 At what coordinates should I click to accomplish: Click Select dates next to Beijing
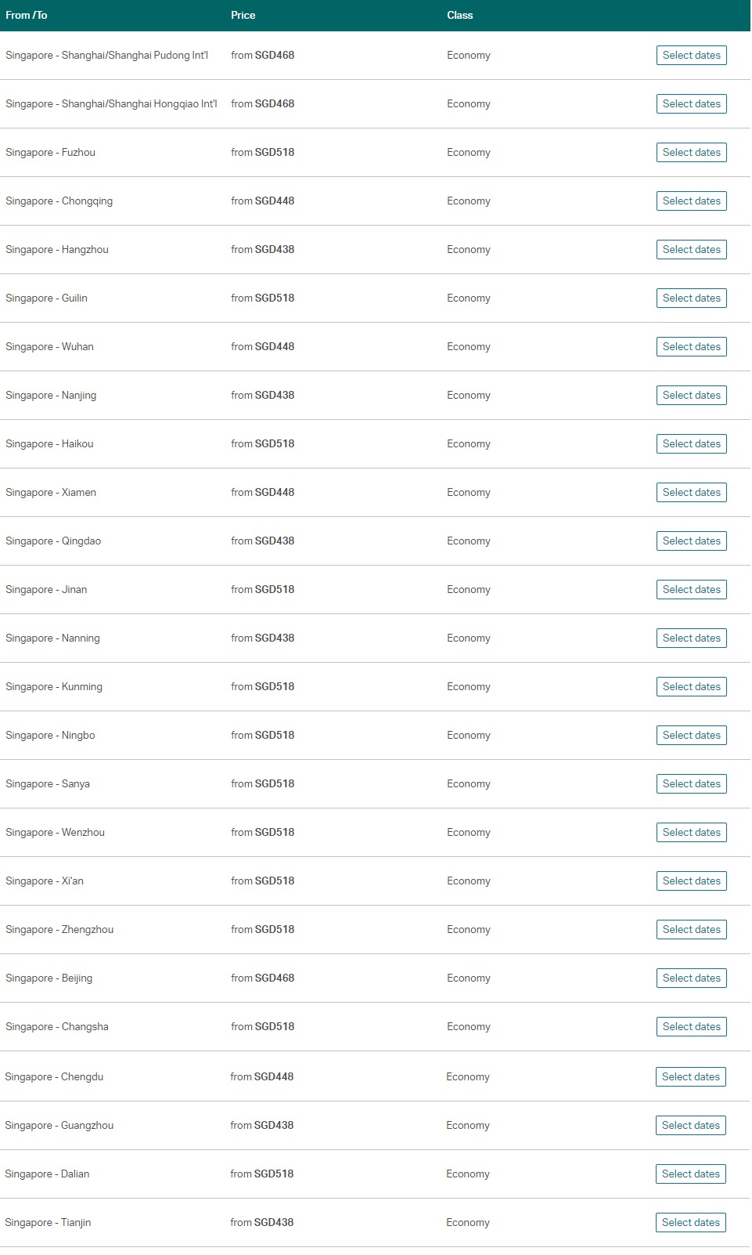691,978
